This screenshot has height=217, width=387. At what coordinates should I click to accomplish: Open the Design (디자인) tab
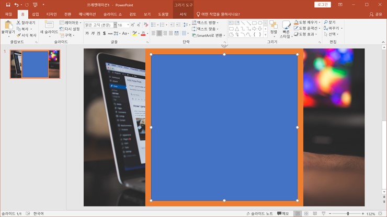(52, 14)
